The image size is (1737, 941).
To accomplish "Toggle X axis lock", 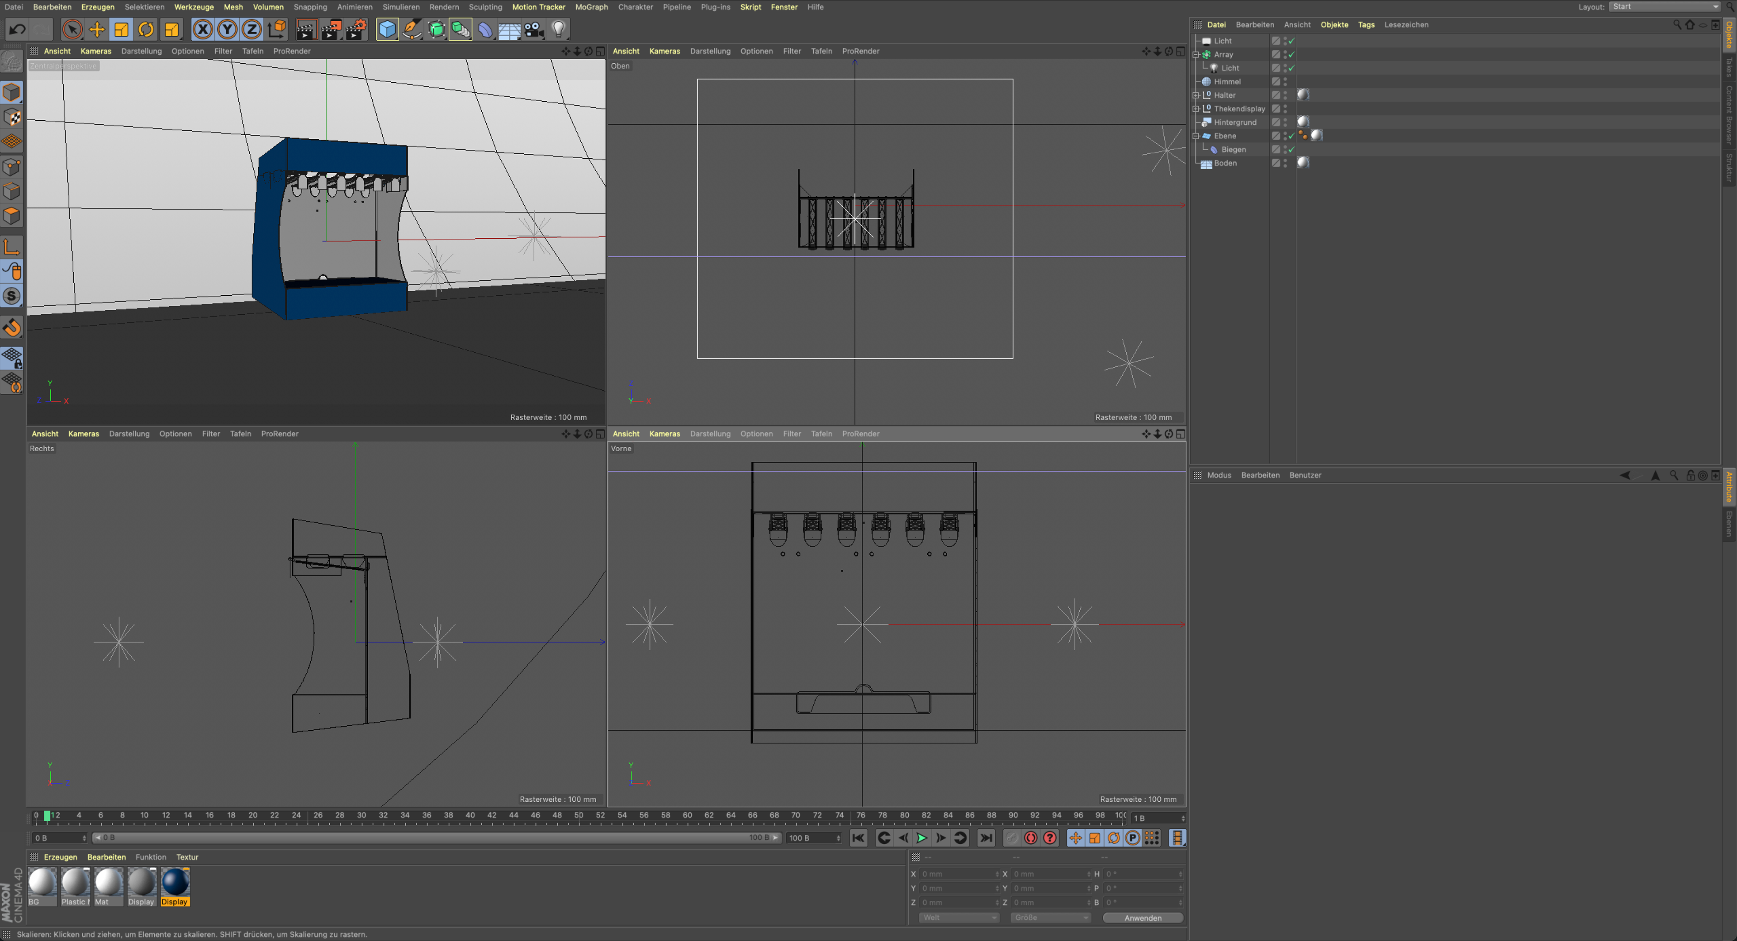I will (202, 29).
